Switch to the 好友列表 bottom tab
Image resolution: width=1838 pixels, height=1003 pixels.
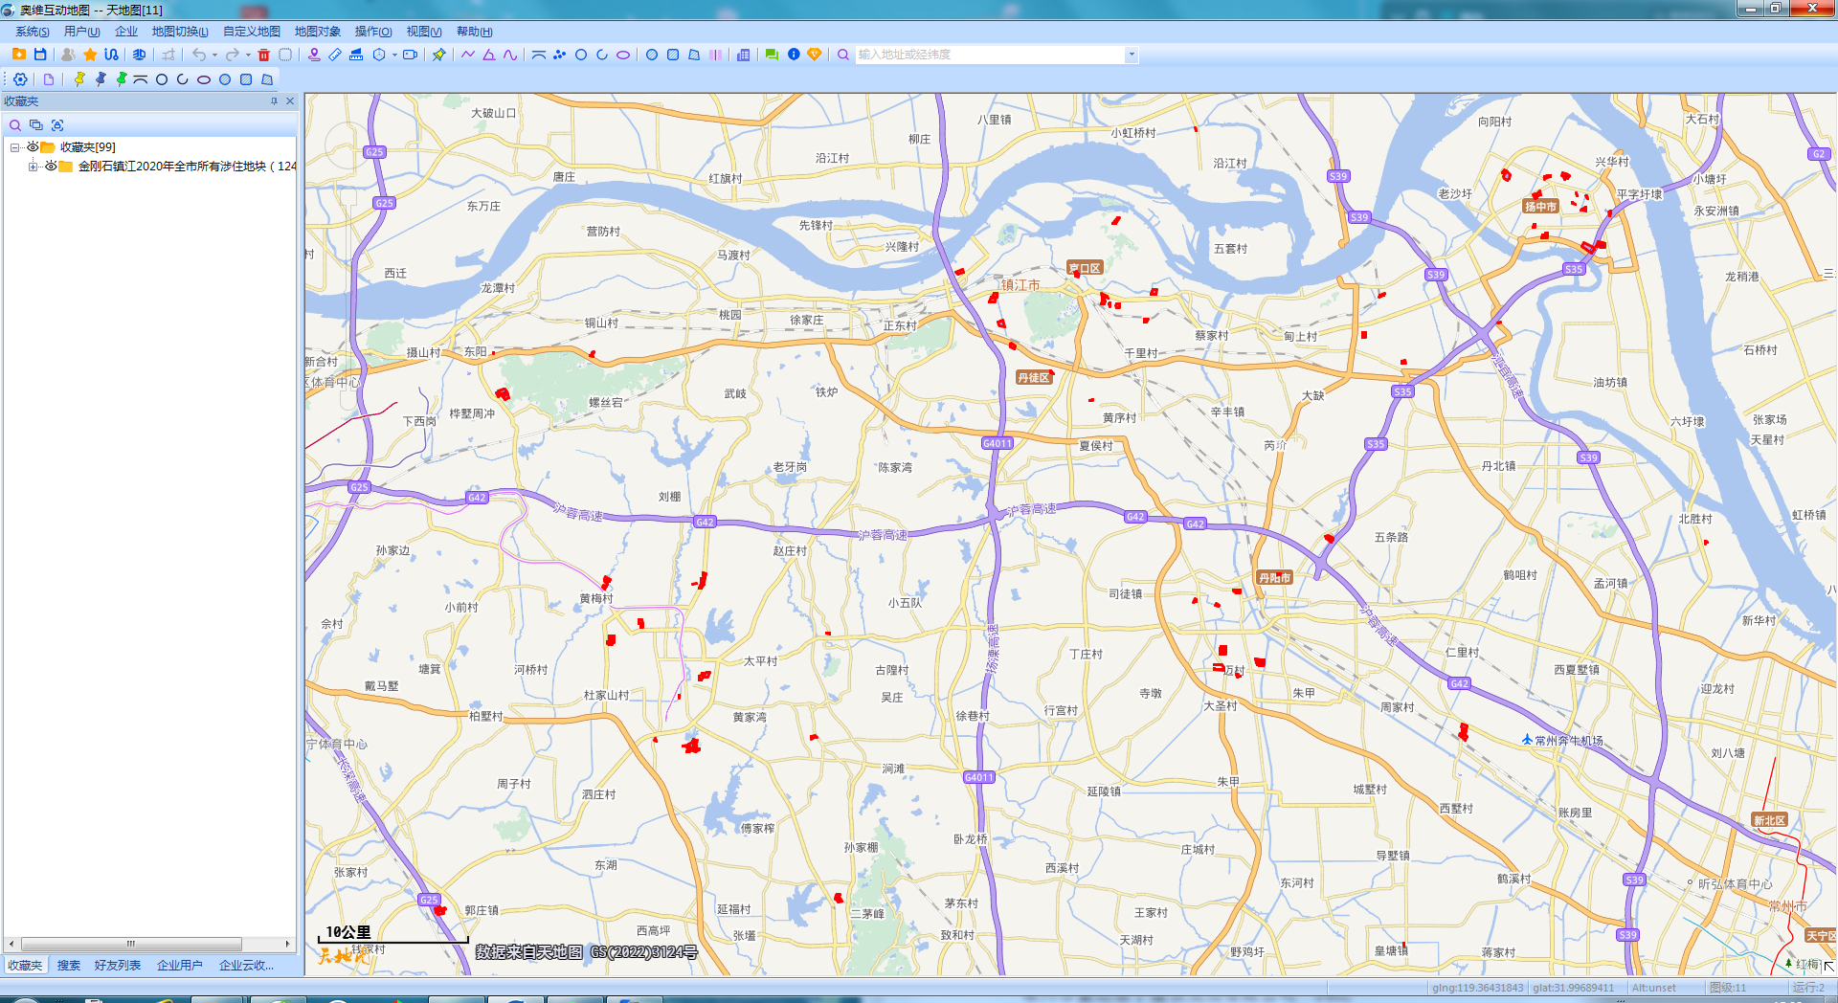(x=118, y=965)
